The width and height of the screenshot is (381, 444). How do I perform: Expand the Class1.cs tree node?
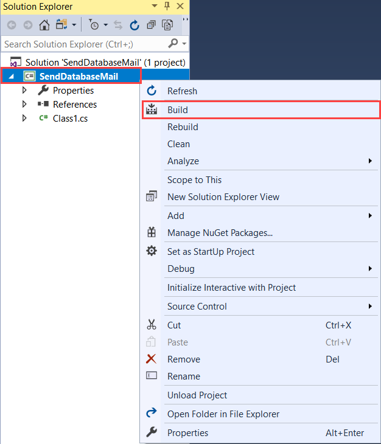[25, 119]
